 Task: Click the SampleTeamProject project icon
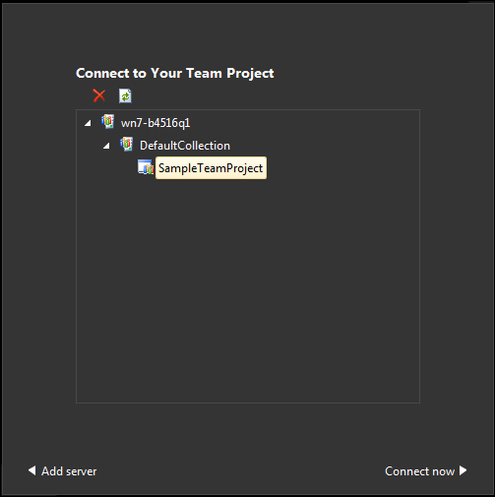click(x=146, y=167)
